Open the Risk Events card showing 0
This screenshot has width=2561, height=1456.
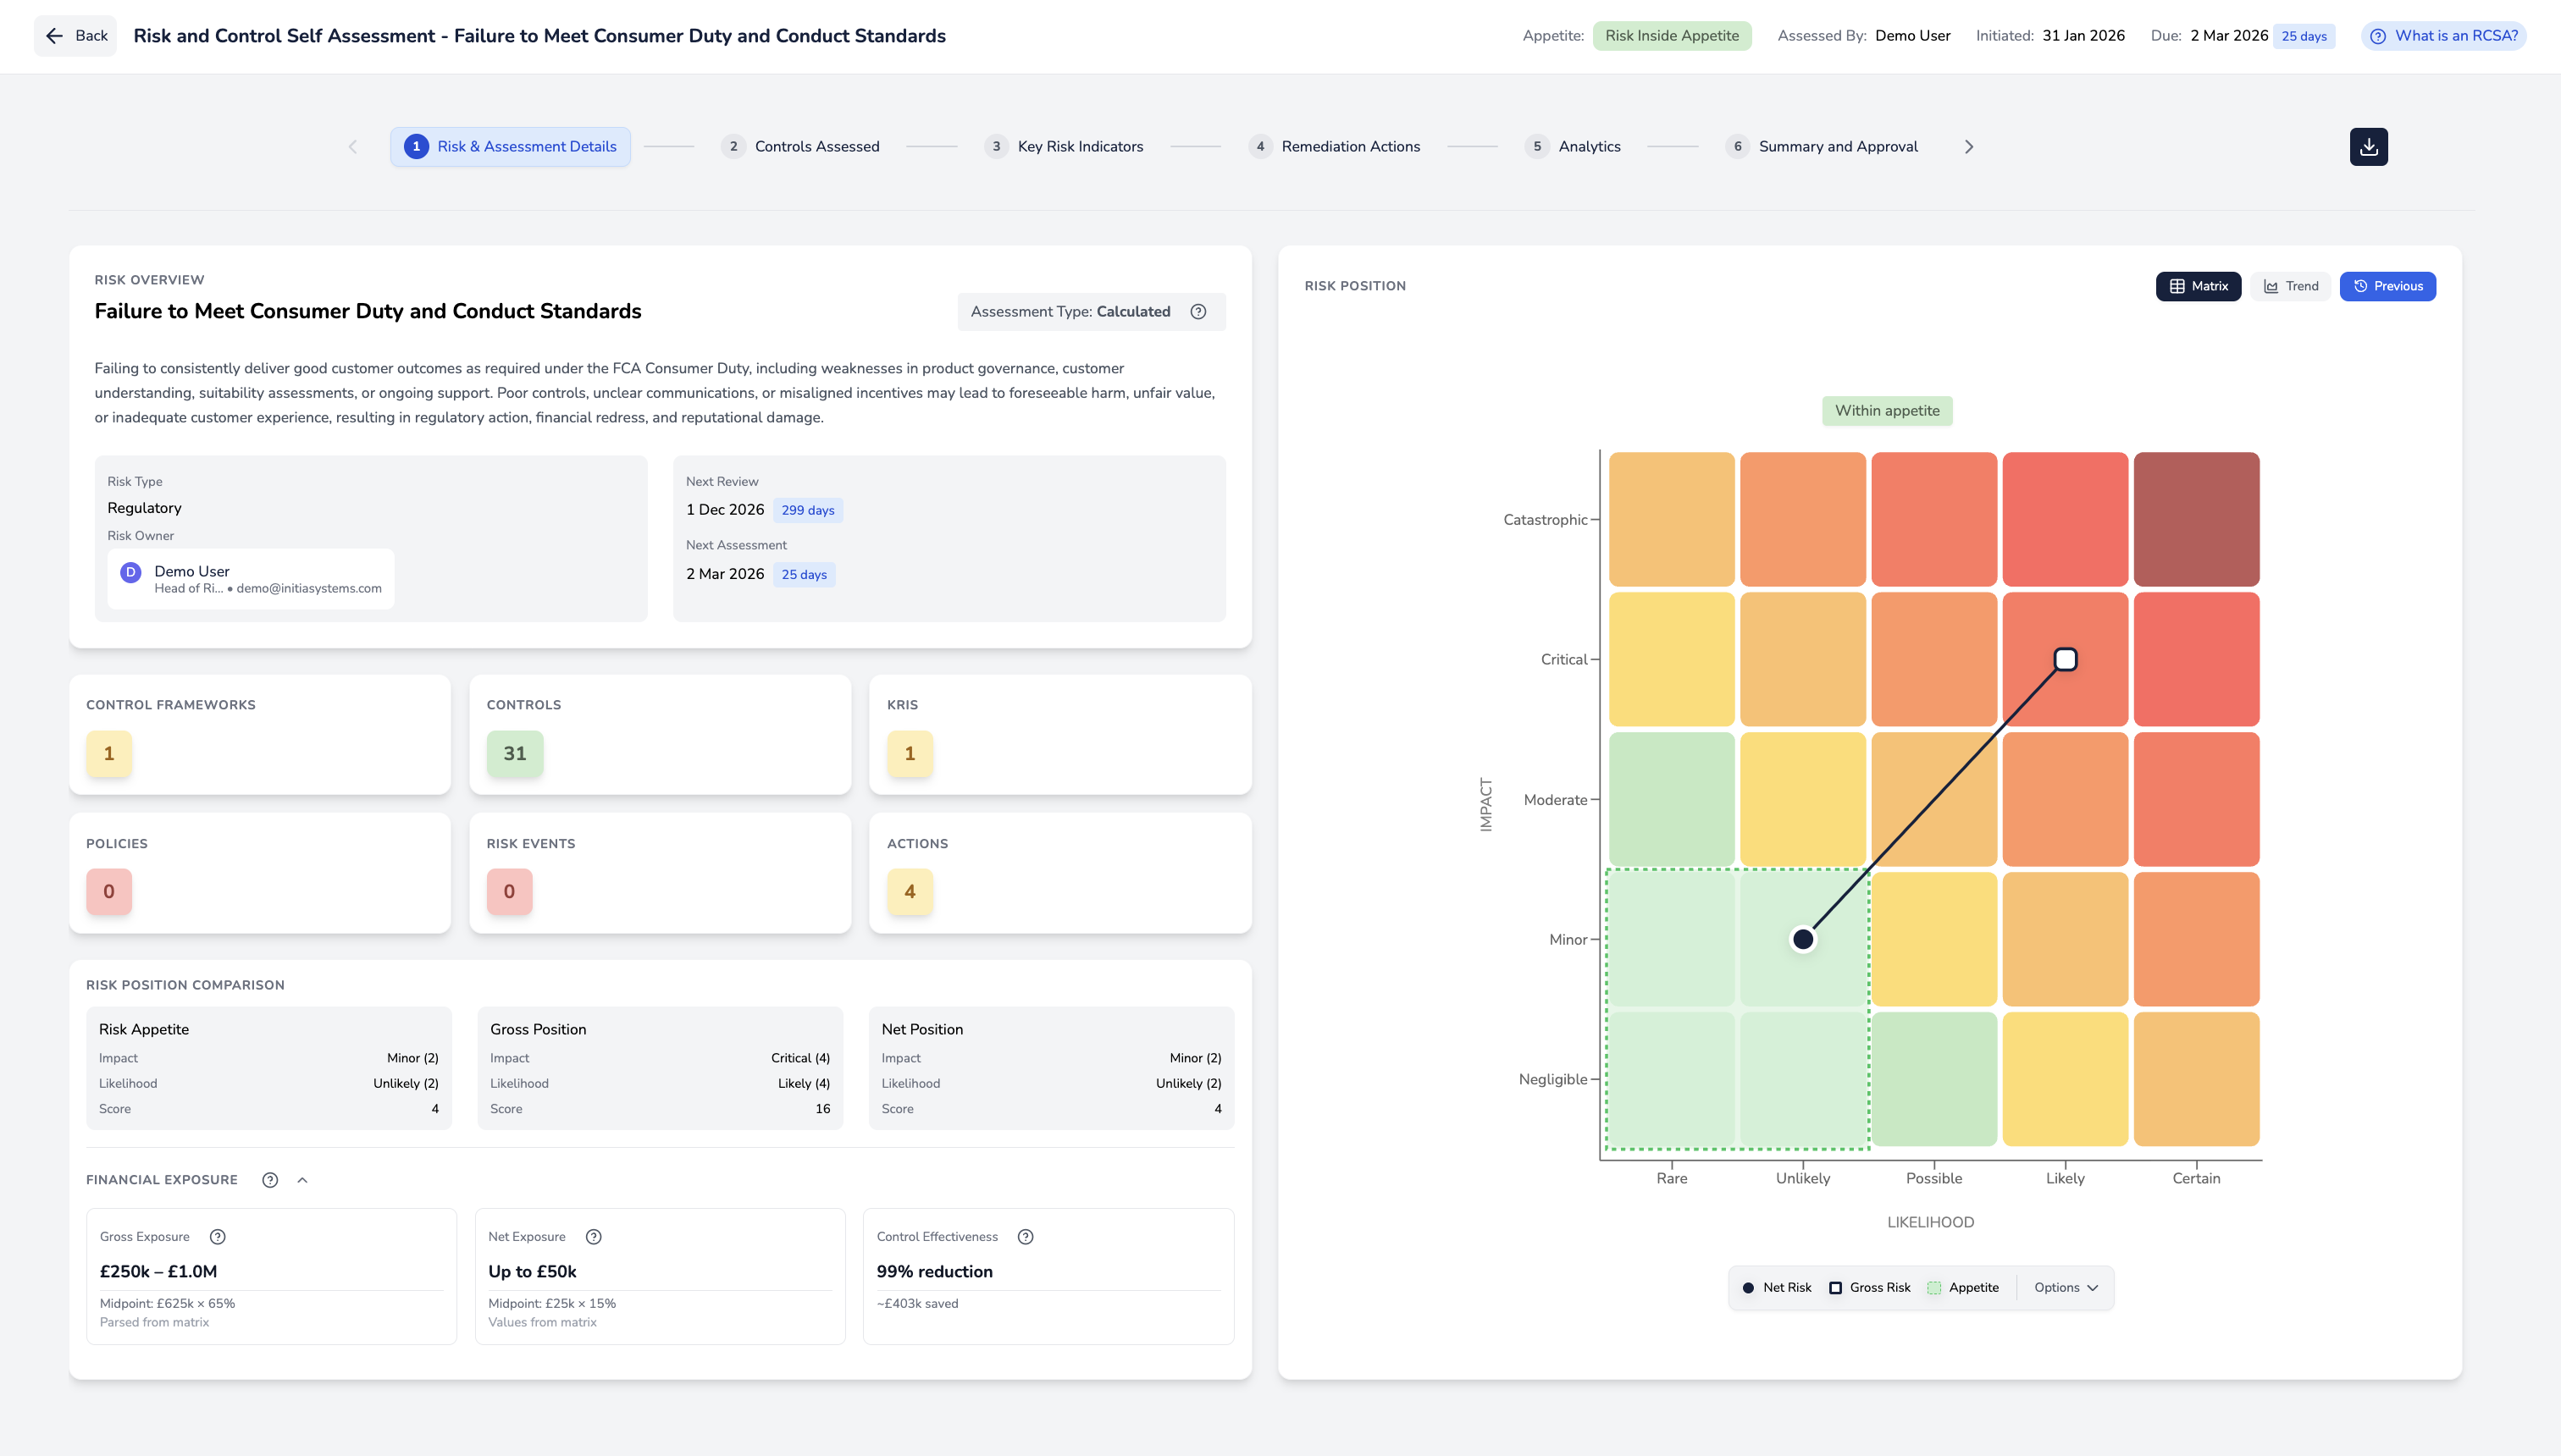[x=509, y=892]
